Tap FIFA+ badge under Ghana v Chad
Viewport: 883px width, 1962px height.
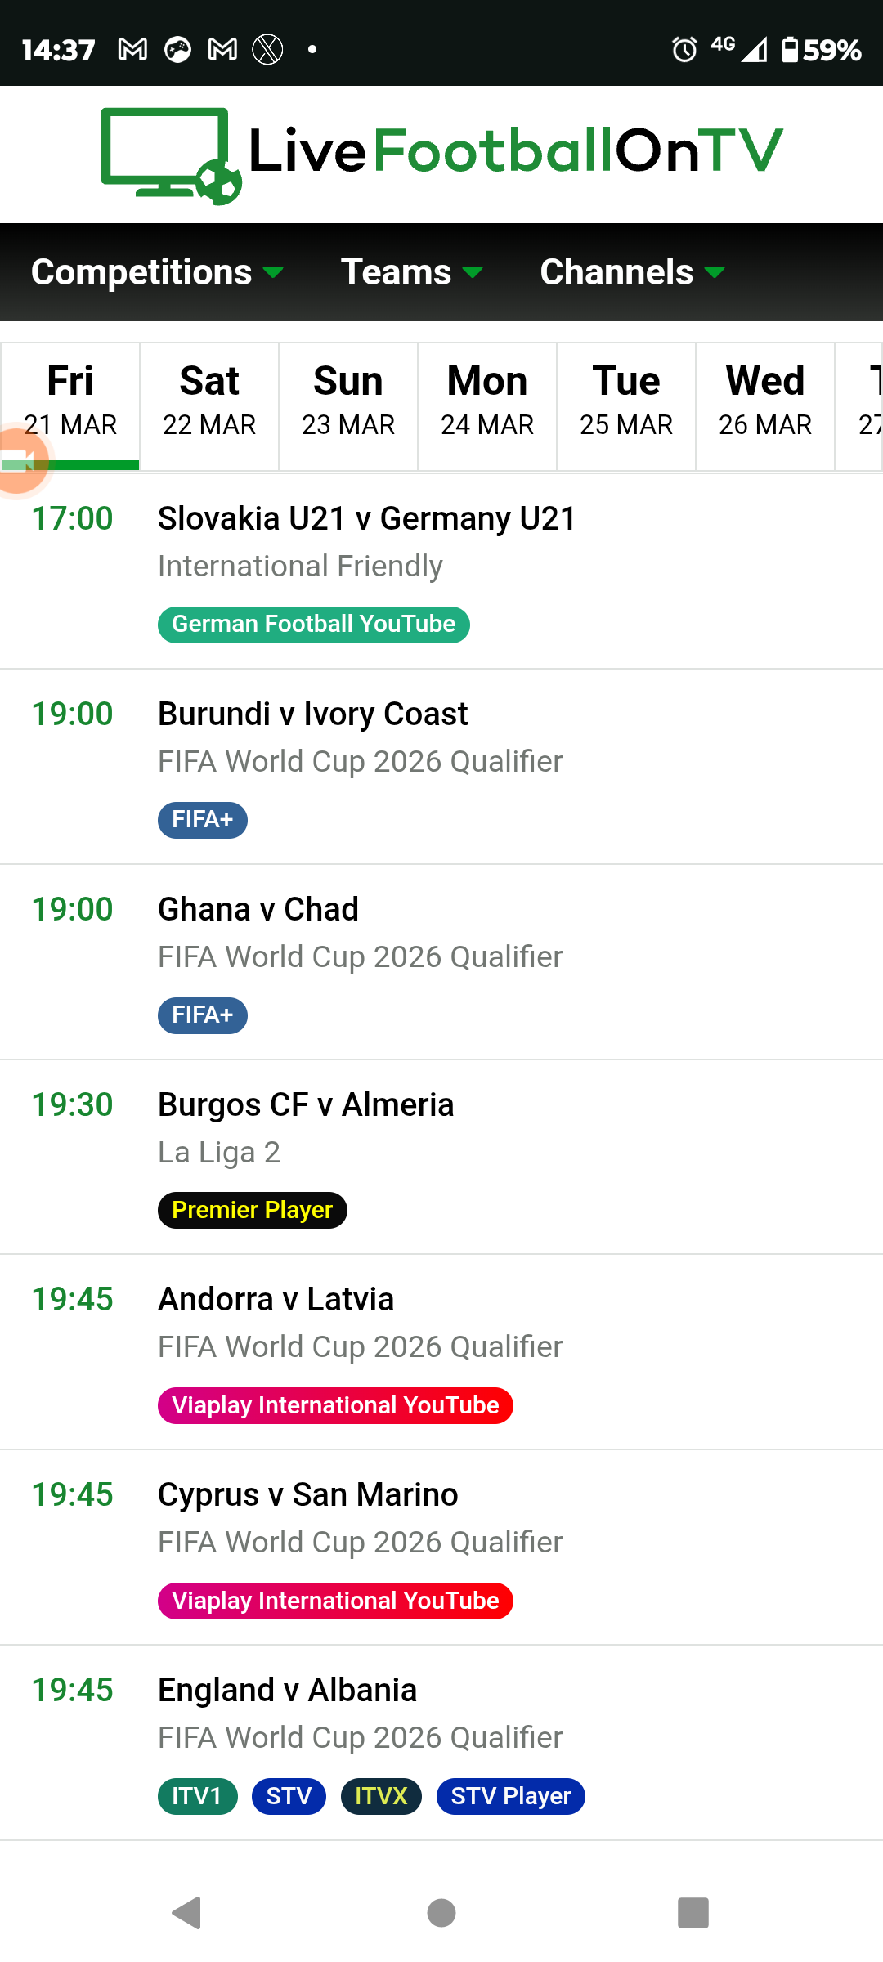pyautogui.click(x=203, y=1015)
